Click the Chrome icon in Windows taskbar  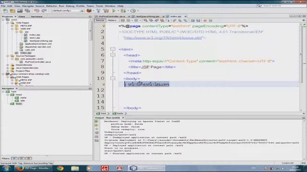(60, 168)
